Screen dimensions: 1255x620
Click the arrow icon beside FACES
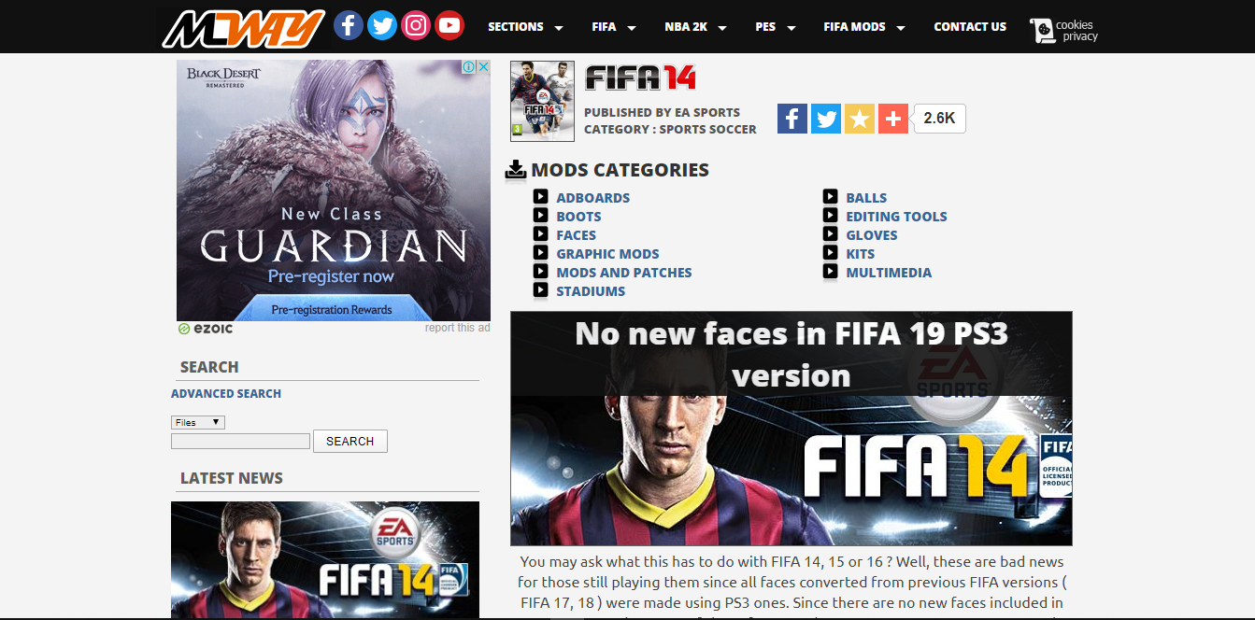tap(540, 234)
